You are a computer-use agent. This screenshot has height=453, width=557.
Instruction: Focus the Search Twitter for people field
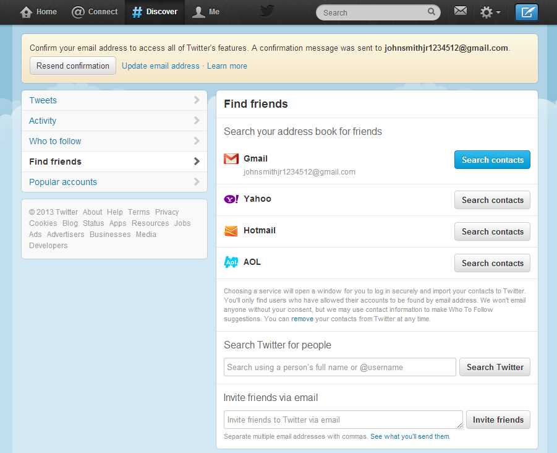pos(339,367)
